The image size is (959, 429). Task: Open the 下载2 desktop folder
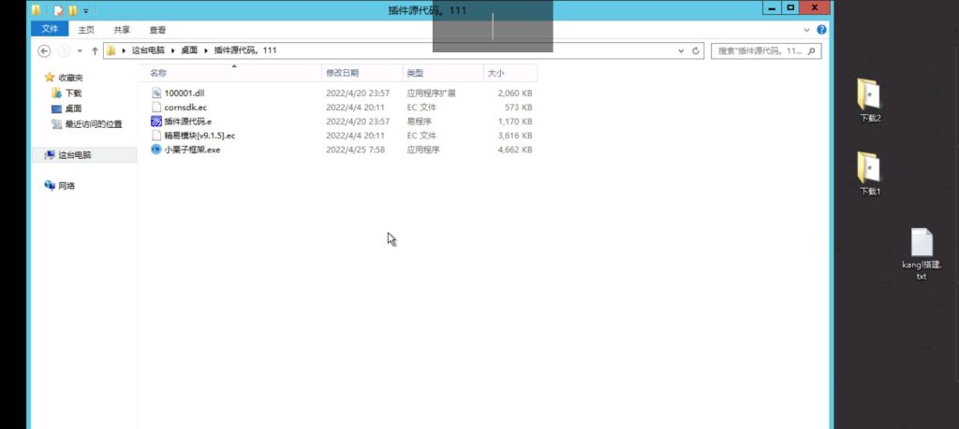point(870,99)
